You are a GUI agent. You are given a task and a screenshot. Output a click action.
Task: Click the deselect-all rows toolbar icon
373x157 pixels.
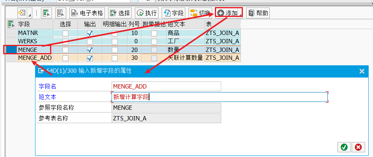(x=60, y=13)
